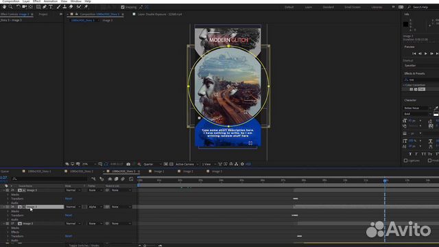Screen dimensions: 439x247
Task: Take a snapshot with camera icon
Action: click(128, 164)
